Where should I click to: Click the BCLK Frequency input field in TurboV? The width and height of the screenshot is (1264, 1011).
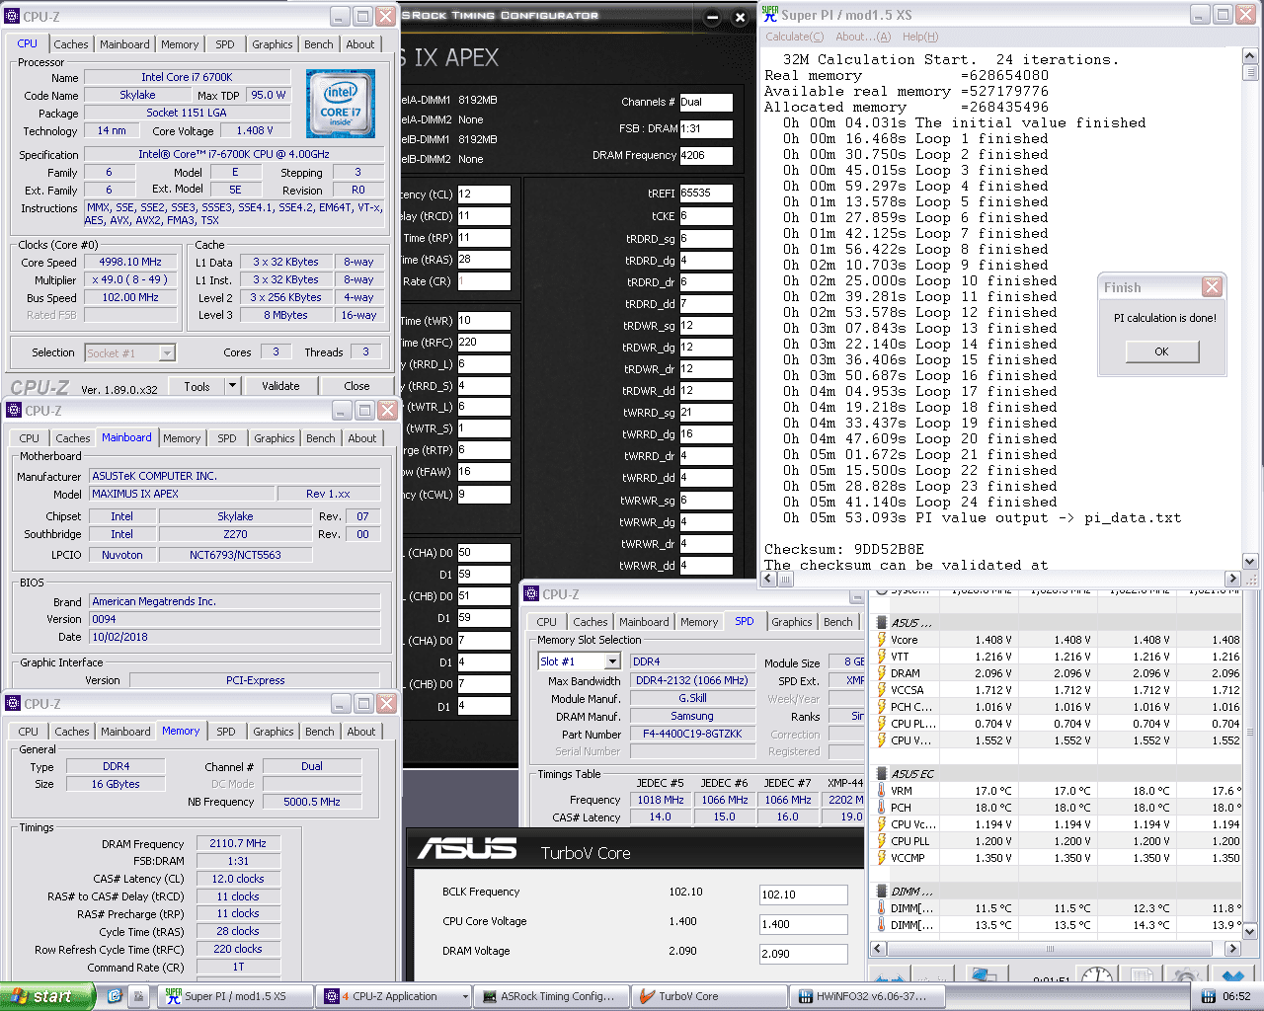pos(803,894)
